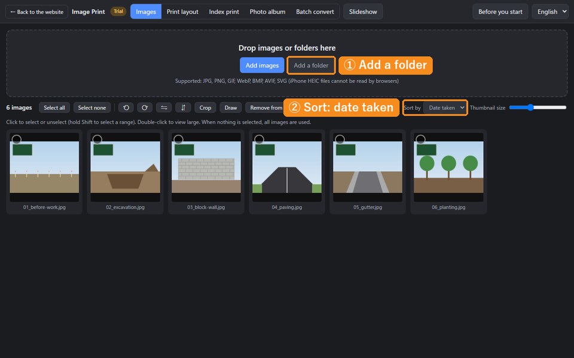Open Before you start guide

pyautogui.click(x=500, y=12)
